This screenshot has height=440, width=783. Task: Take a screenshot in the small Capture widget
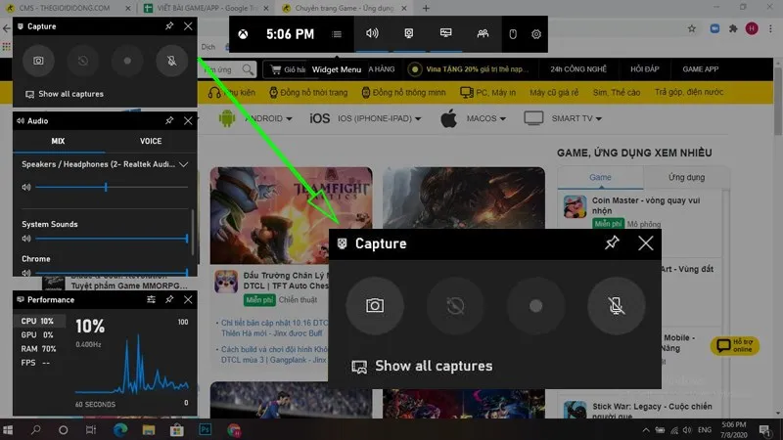(x=38, y=61)
